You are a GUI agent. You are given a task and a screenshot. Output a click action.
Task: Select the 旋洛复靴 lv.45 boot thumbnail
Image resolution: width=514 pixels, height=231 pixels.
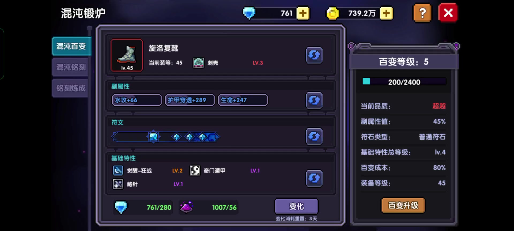[127, 55]
